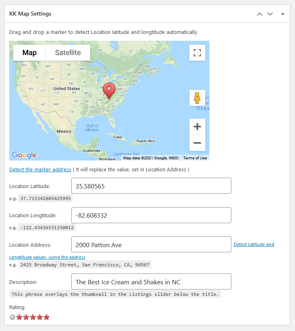The height and width of the screenshot is (331, 295).
Task: Zoom in on the map
Action: 197,127
